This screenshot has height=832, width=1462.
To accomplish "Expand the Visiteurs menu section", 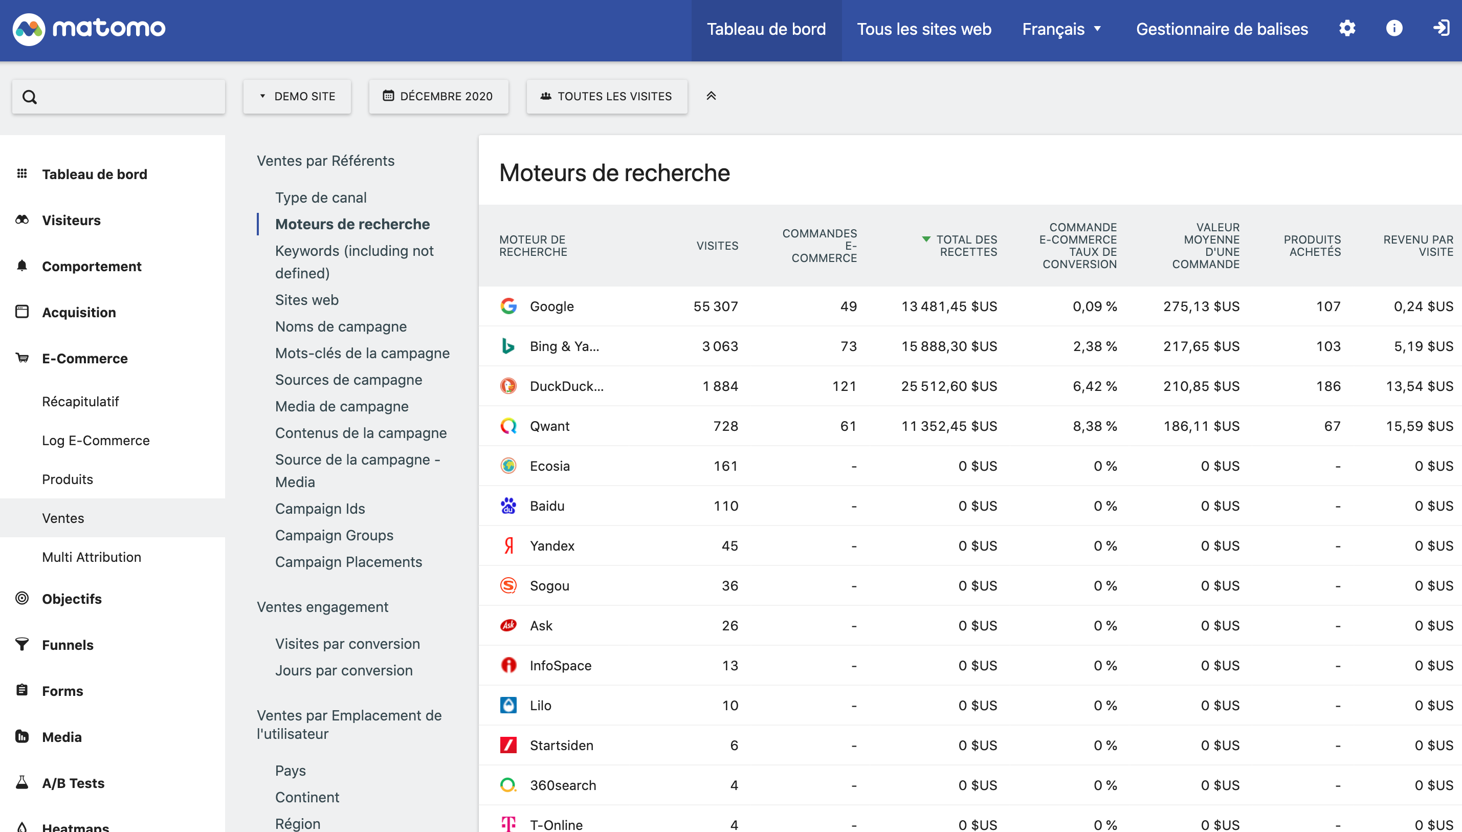I will click(71, 221).
